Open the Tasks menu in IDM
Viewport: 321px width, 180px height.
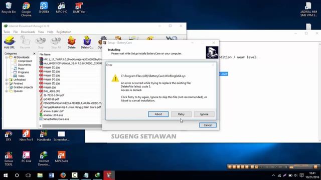7,32
